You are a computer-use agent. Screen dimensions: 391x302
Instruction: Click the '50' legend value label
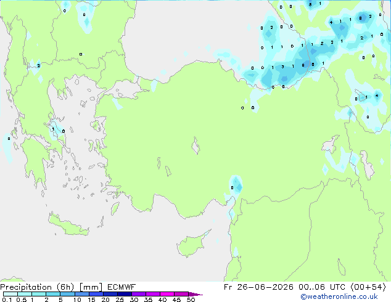191,300
